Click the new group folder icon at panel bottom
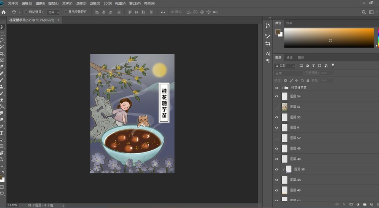This screenshot has width=379, height=208. point(365,204)
